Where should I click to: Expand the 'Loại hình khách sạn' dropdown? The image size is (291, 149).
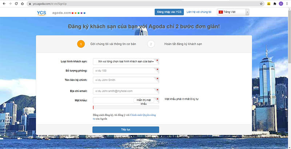[125, 61]
